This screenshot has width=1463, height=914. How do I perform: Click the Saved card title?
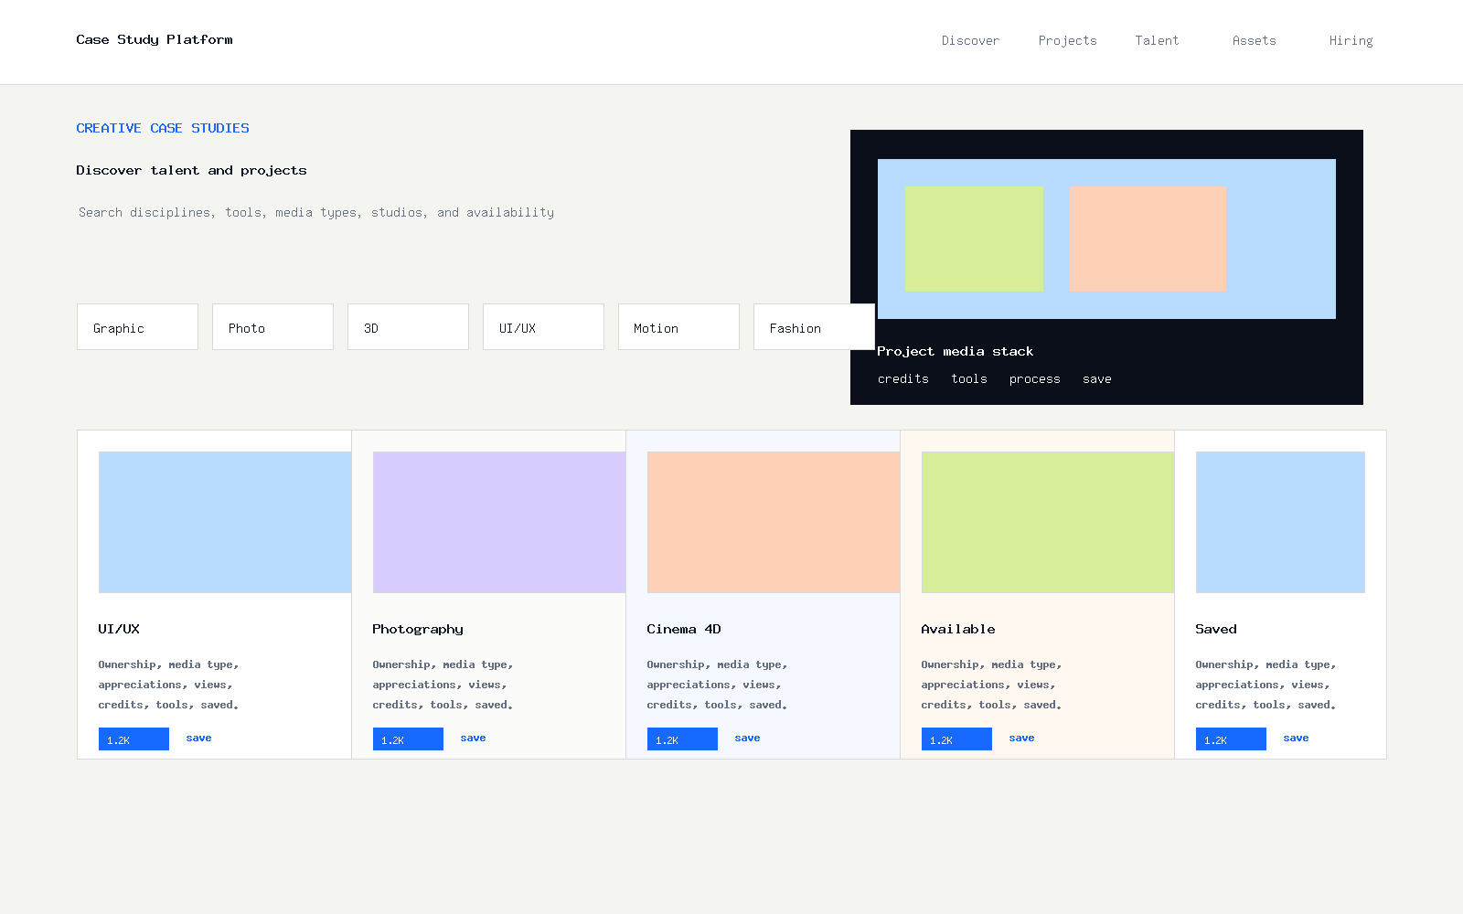click(x=1216, y=629)
